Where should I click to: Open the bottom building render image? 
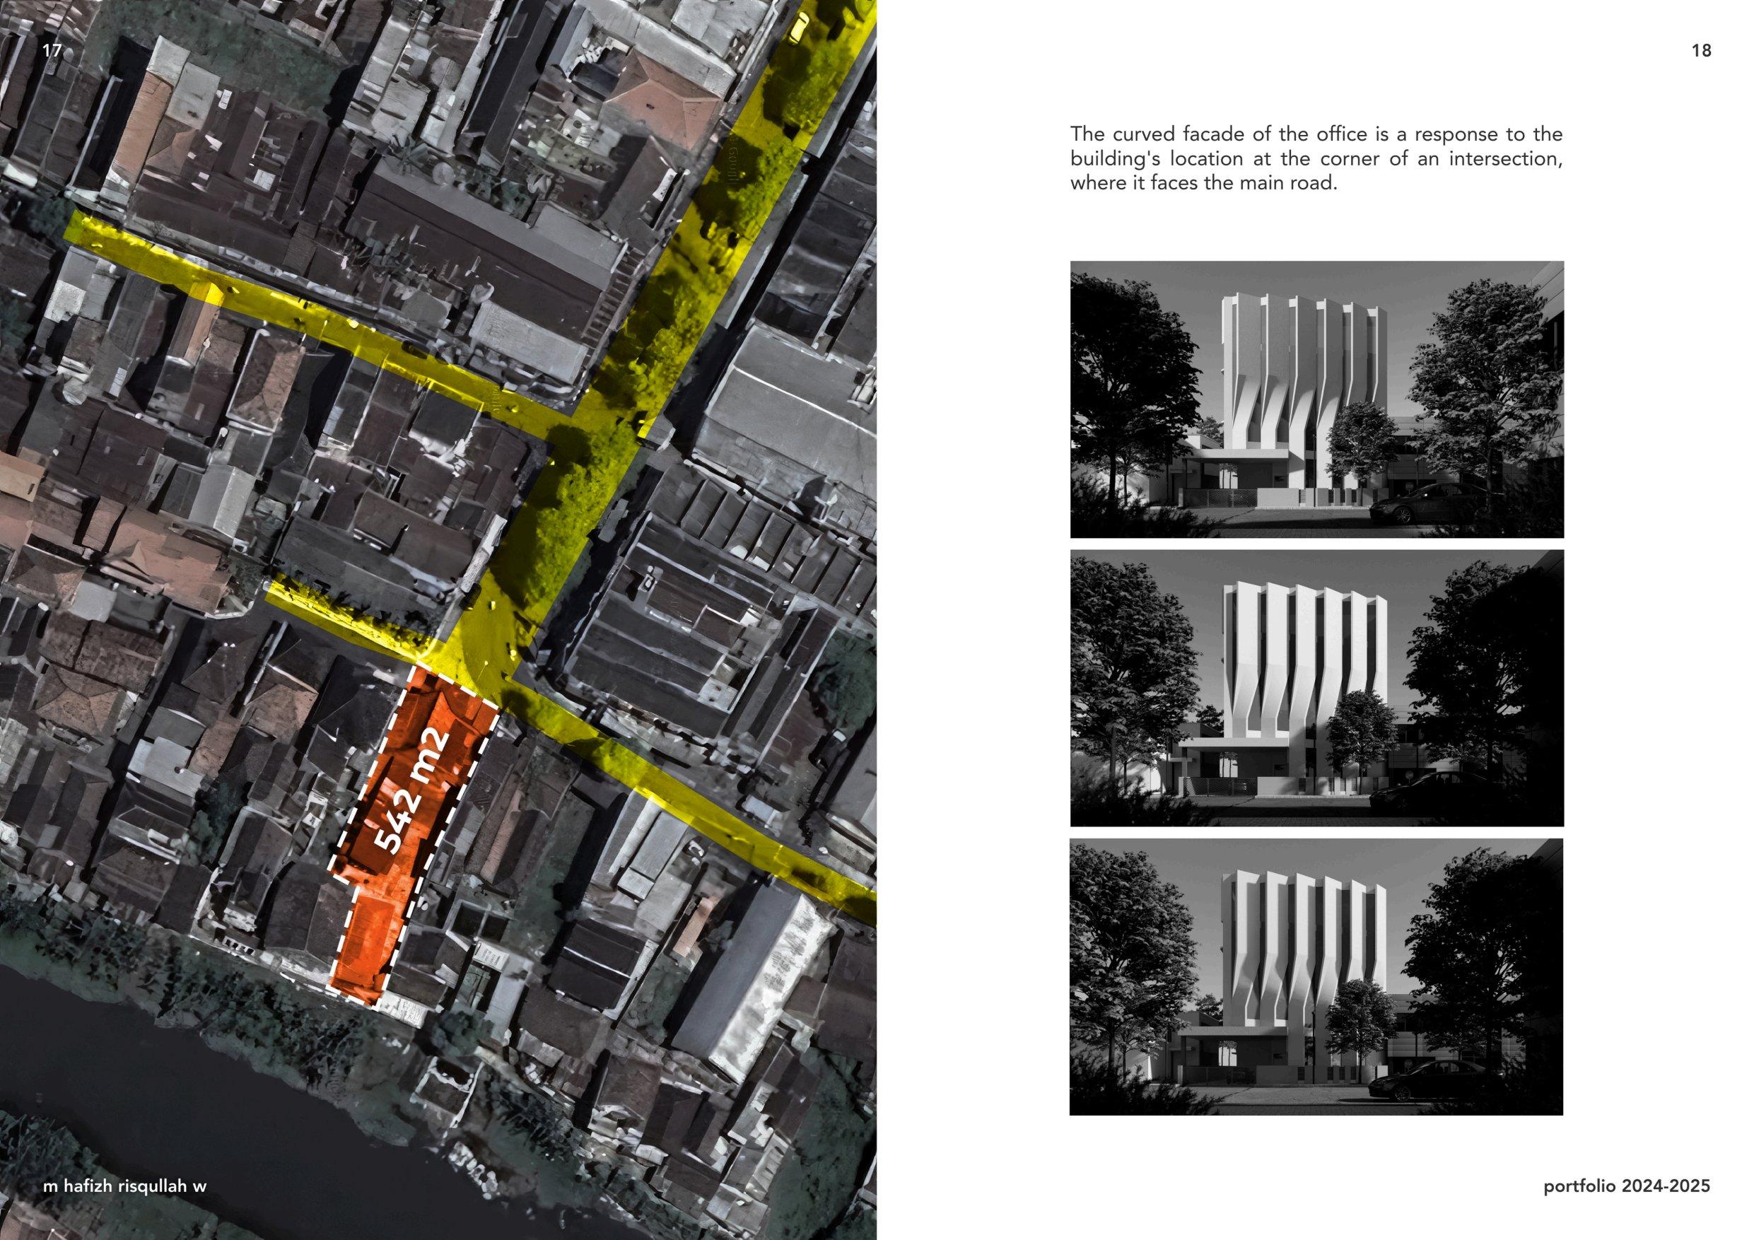click(1316, 976)
